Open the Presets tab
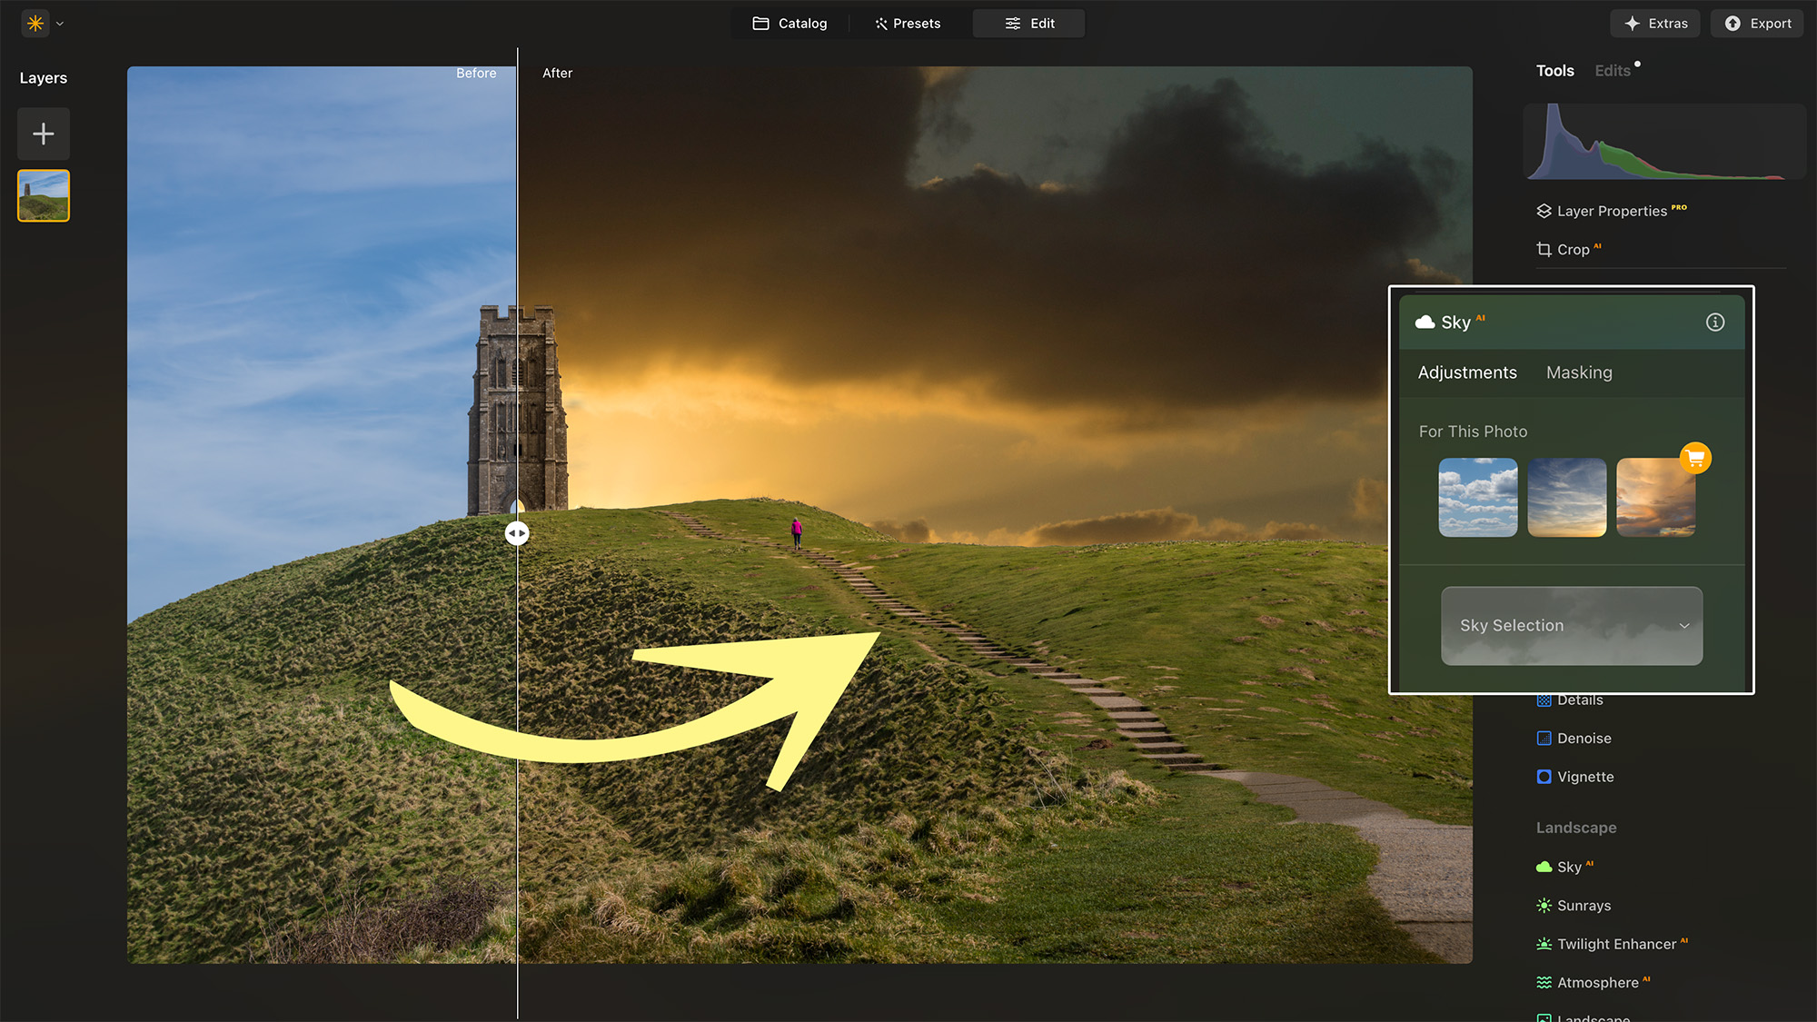This screenshot has width=1817, height=1022. pyautogui.click(x=908, y=24)
